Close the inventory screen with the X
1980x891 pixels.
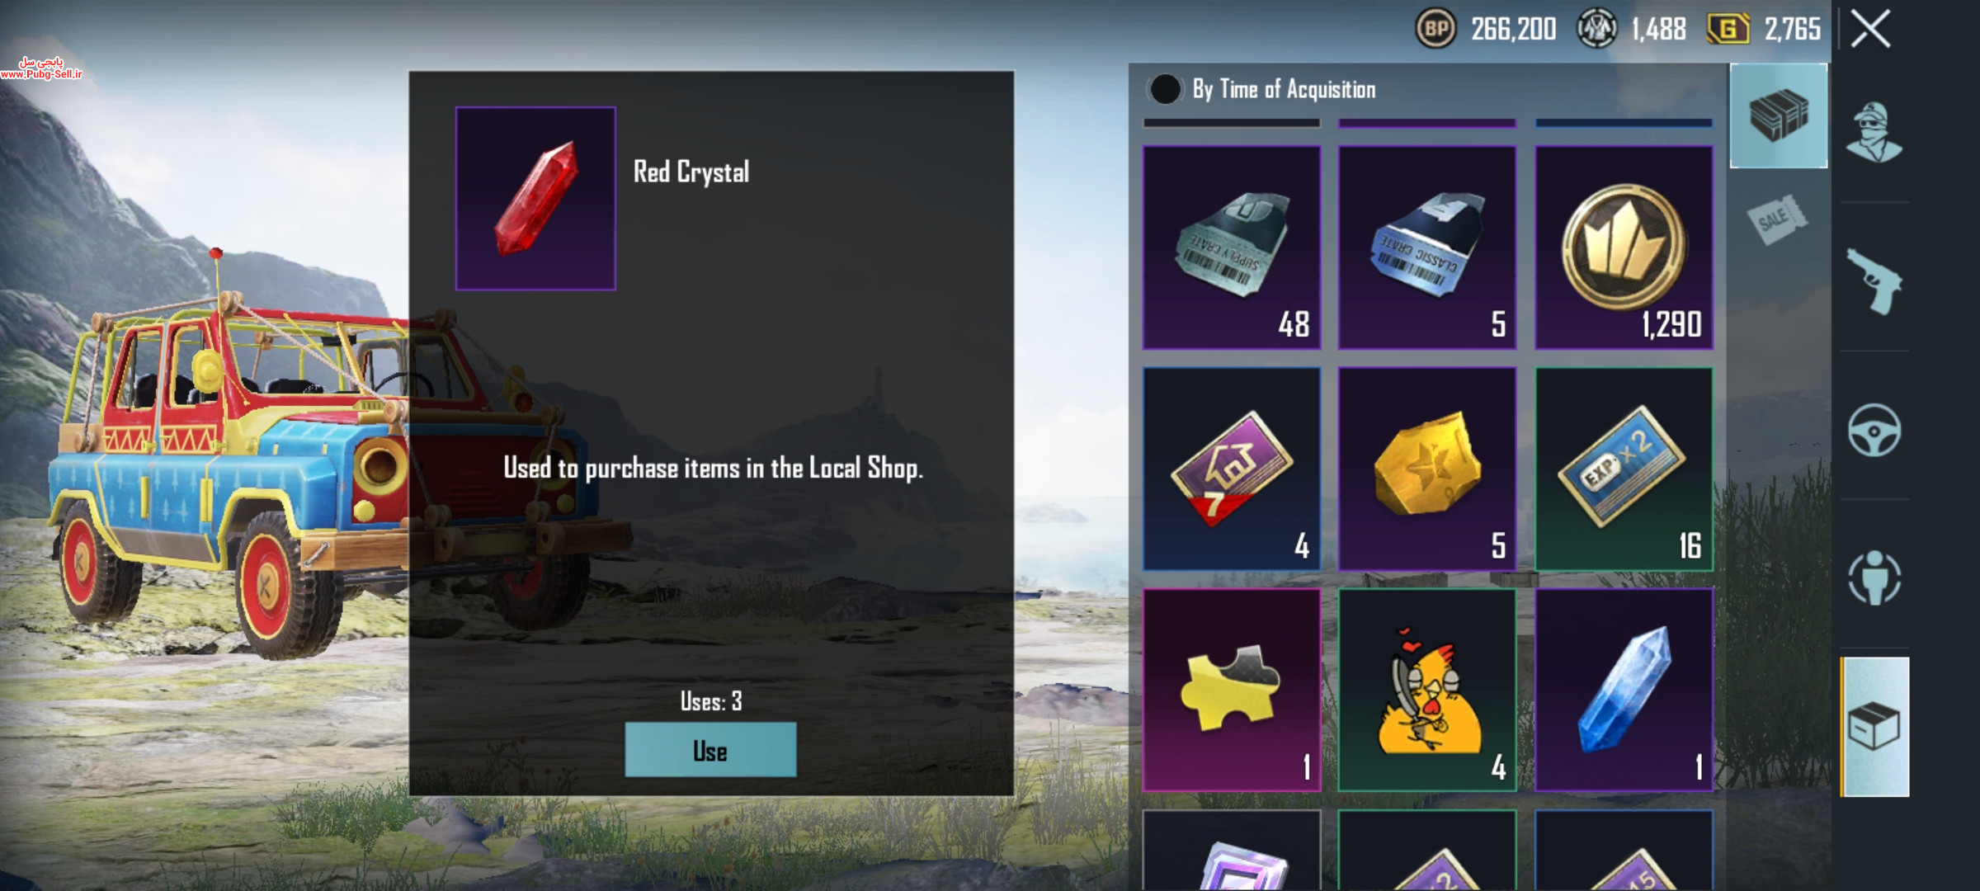pos(1870,29)
